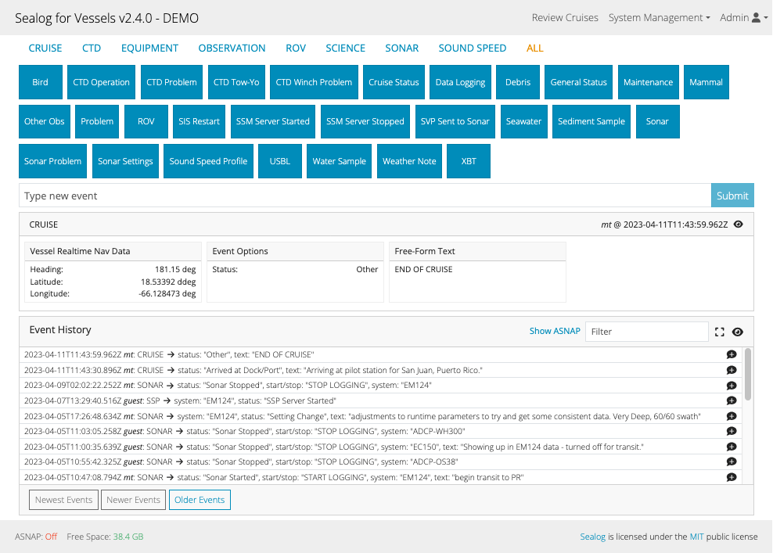Load Older Events in history
This screenshot has height=553, width=773.
[x=200, y=500]
